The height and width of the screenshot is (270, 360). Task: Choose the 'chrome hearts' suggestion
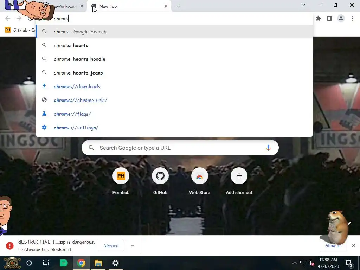pos(174,45)
